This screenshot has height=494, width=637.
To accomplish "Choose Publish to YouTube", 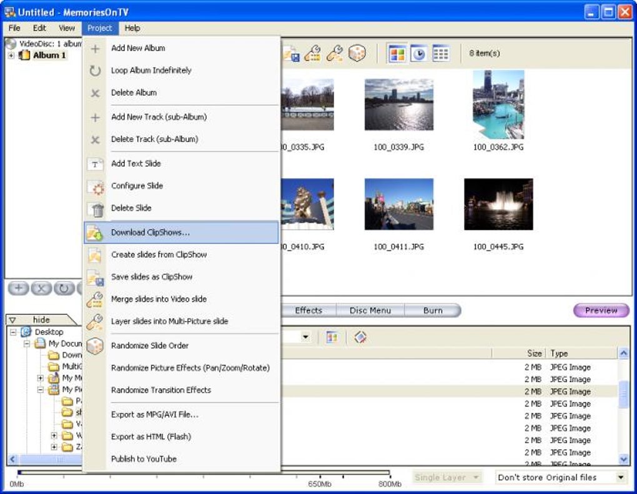I will click(x=181, y=459).
